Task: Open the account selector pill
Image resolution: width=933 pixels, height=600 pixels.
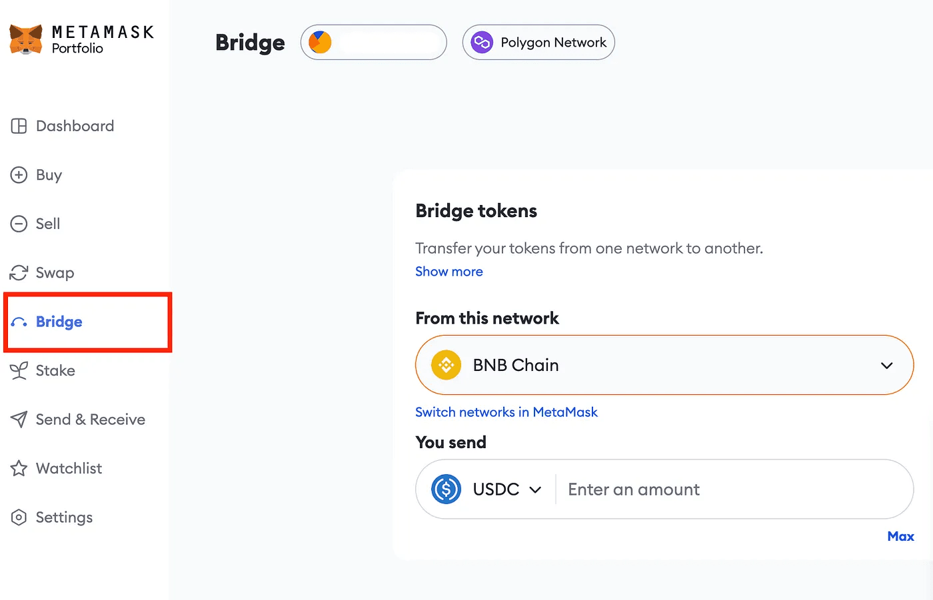Action: 373,42
